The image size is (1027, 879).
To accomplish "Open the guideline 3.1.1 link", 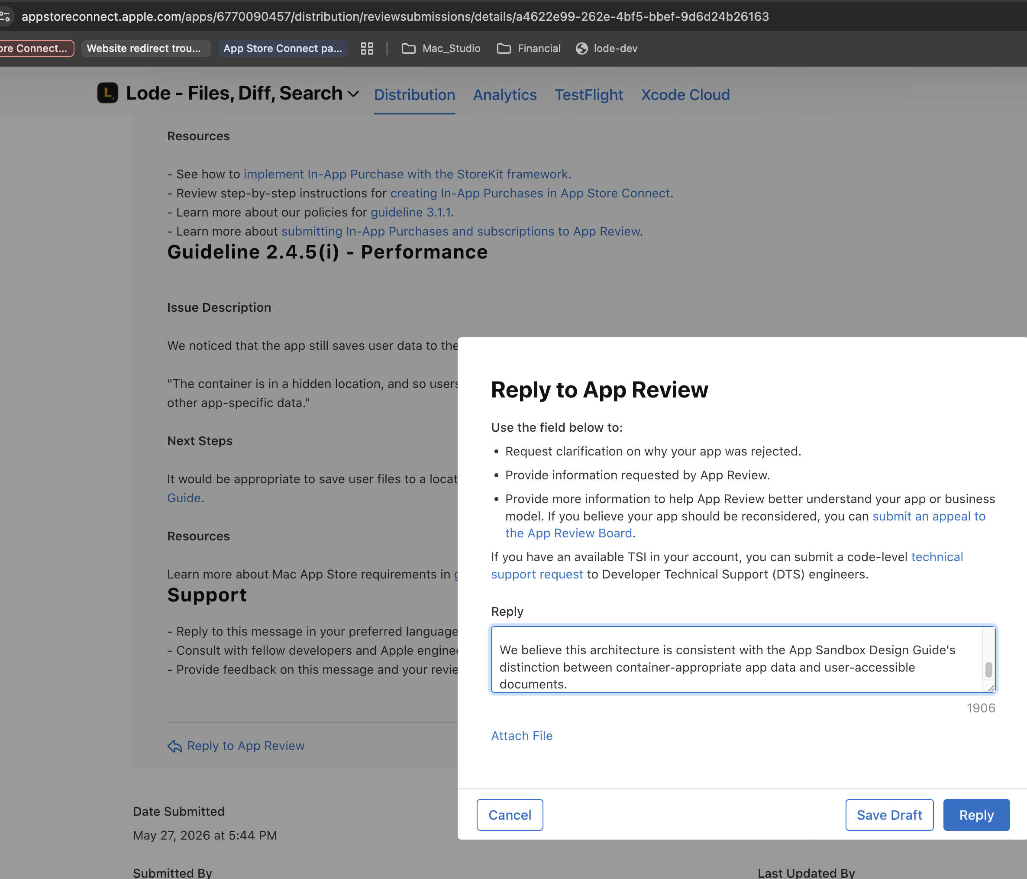I will click(410, 212).
